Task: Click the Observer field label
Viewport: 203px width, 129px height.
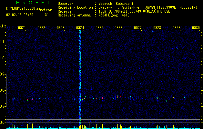Action: pyautogui.click(x=66, y=4)
